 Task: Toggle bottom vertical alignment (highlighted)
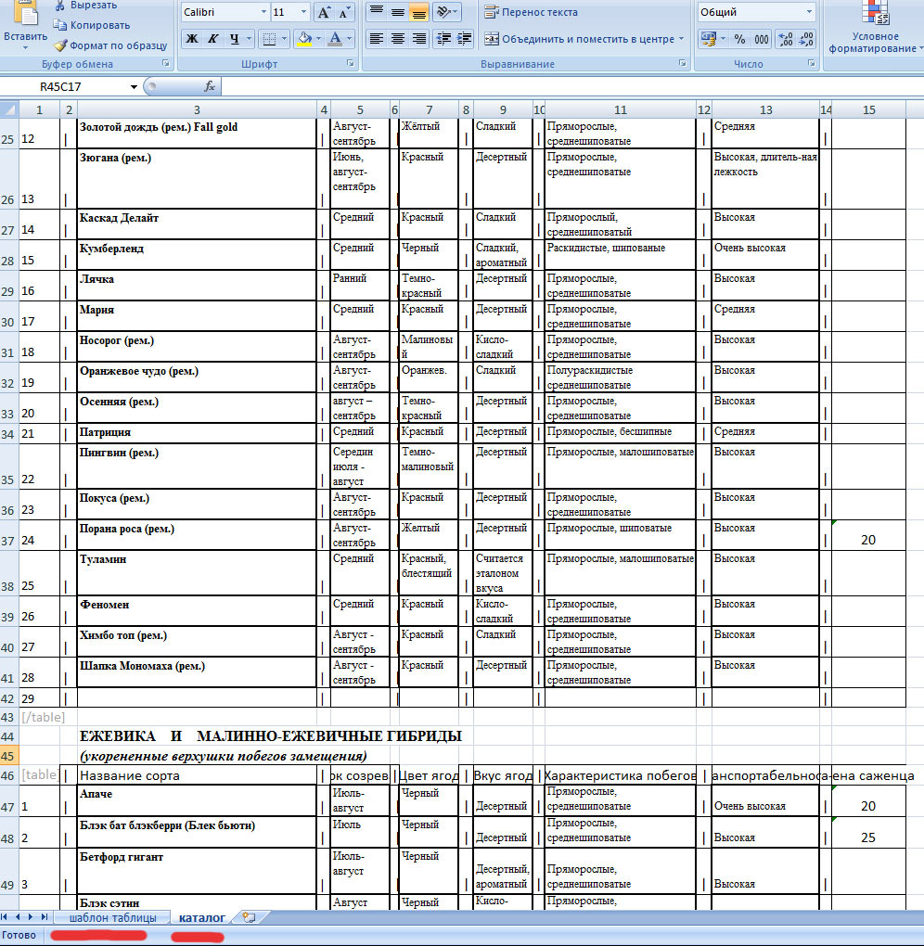pos(418,11)
